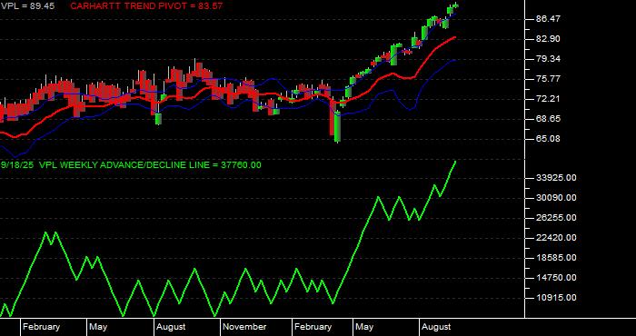This screenshot has width=636, height=336.
Task: Click the advance/decline line's final peak
Action: pyautogui.click(x=455, y=162)
